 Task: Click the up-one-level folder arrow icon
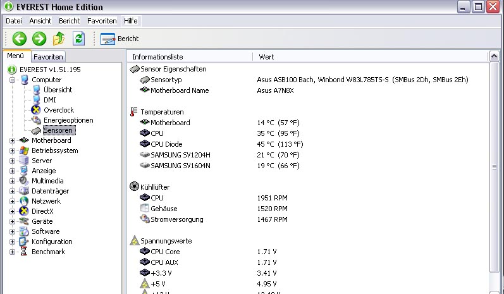click(x=59, y=39)
